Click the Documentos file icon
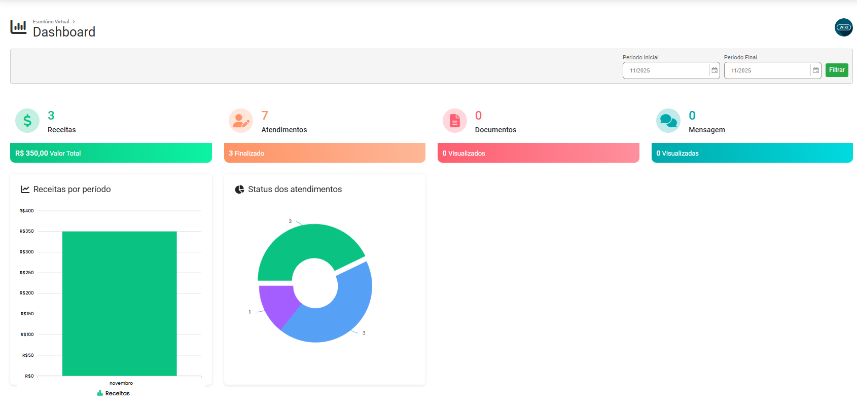The height and width of the screenshot is (408, 857). tap(455, 121)
